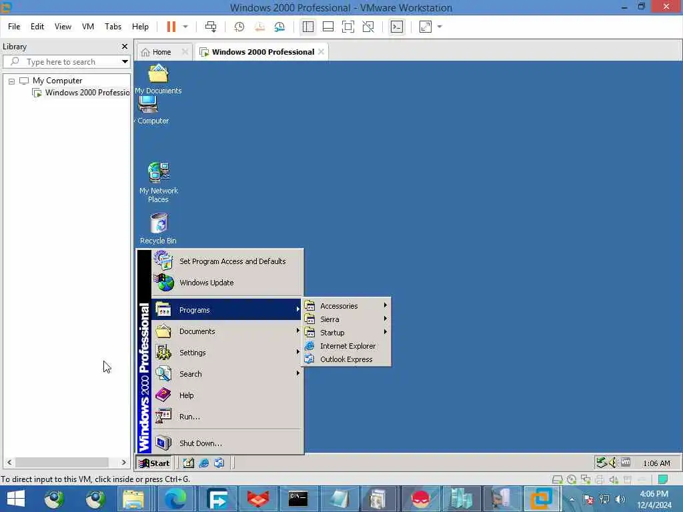Expand the Sierra program group

click(x=346, y=319)
